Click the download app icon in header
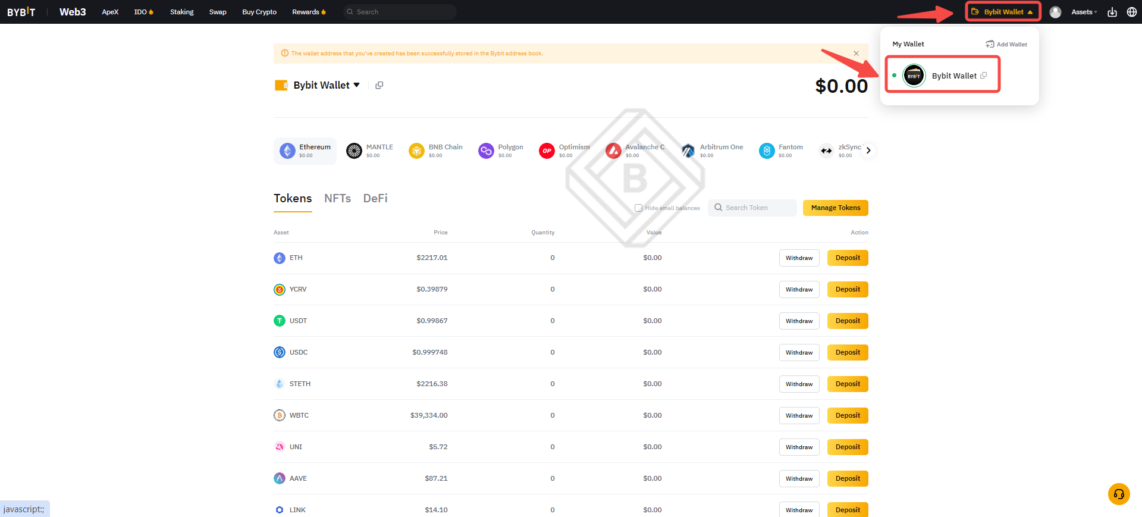Screen dimensions: 1142x517 point(1112,12)
